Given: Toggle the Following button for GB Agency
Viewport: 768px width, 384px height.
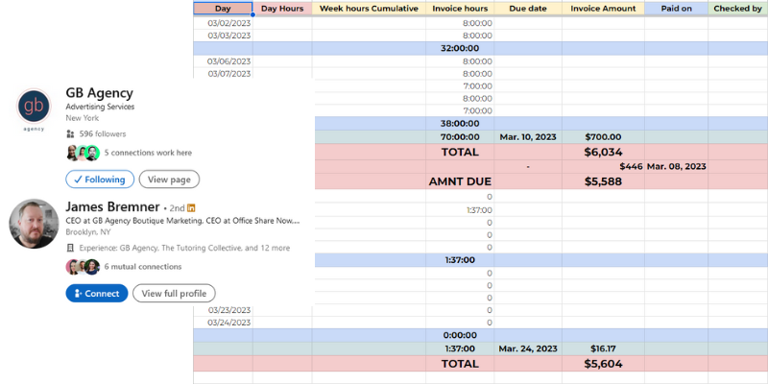Looking at the screenshot, I should click(100, 180).
